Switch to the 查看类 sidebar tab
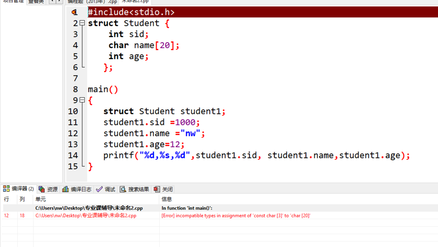This screenshot has height=247, width=438. [x=36, y=2]
